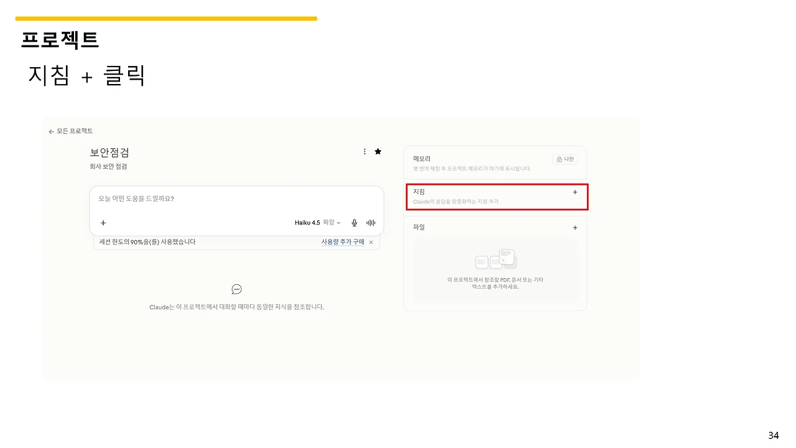Click the plus attach icon in chat box
Viewport: 796px width, 448px height.
point(103,223)
